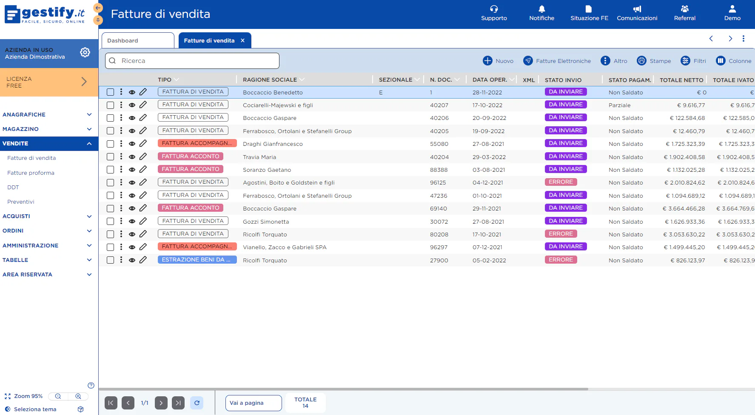Open the TIPO column filter dropdown

click(x=177, y=80)
